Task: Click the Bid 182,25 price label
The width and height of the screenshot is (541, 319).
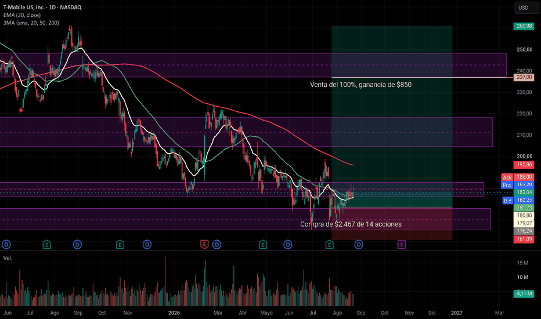Action: pos(518,200)
